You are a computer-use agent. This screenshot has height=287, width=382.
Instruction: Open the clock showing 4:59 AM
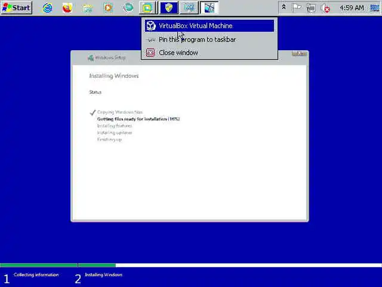[352, 8]
